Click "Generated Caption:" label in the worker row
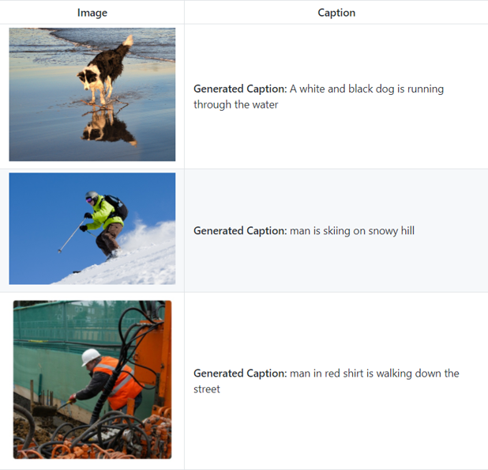Viewport: 488px width, 470px height. click(240, 373)
